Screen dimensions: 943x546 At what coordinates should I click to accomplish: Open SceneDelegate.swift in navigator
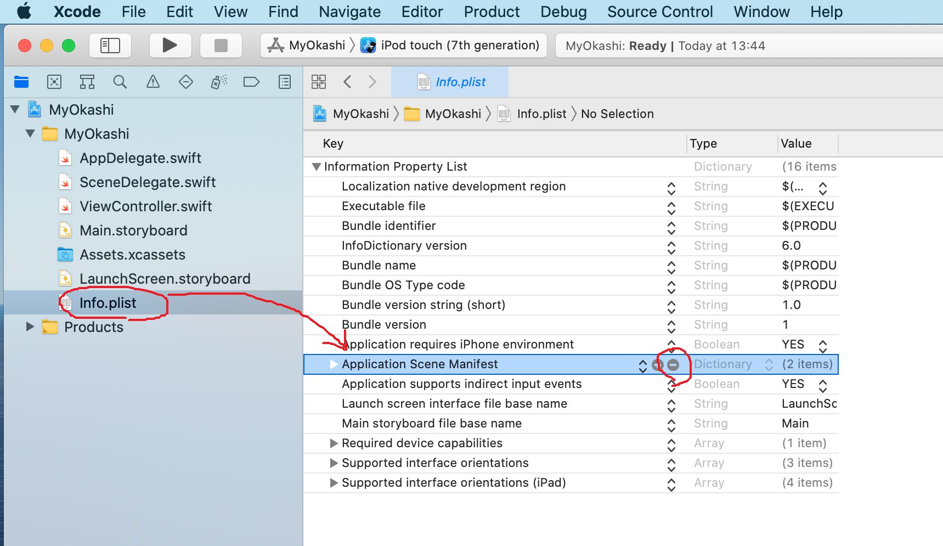(x=148, y=182)
